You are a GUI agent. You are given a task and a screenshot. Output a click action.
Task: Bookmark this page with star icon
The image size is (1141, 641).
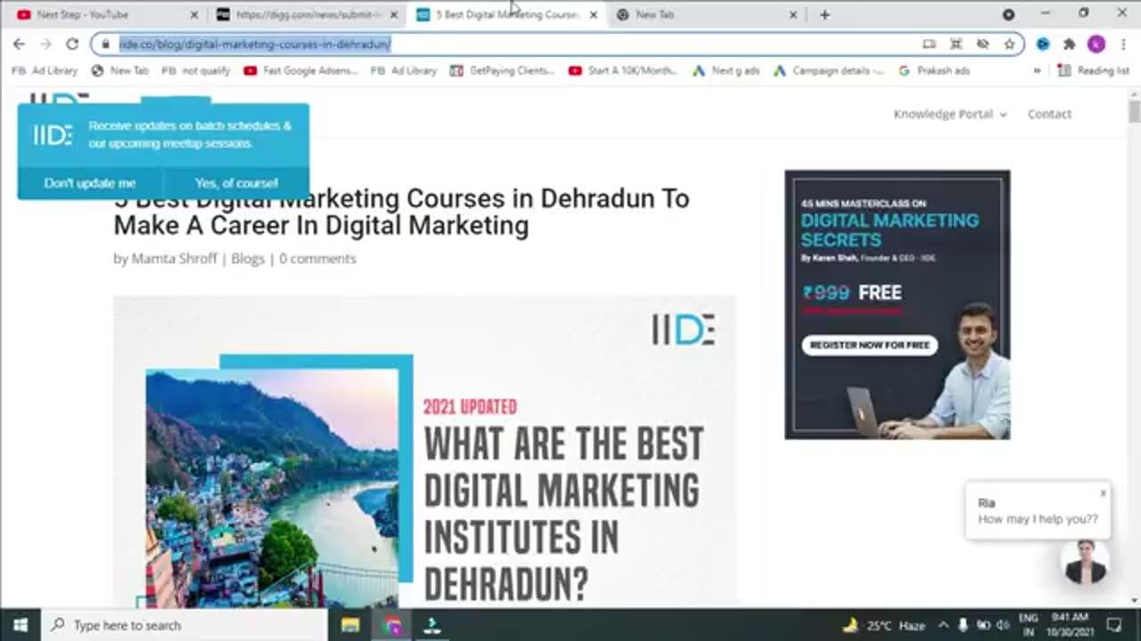point(1009,44)
